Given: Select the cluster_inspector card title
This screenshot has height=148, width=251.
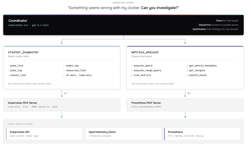Looking at the screenshot, I should pos(23,52).
